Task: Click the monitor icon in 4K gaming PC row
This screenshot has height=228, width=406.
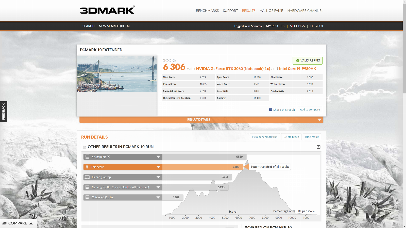Action: 87,157
